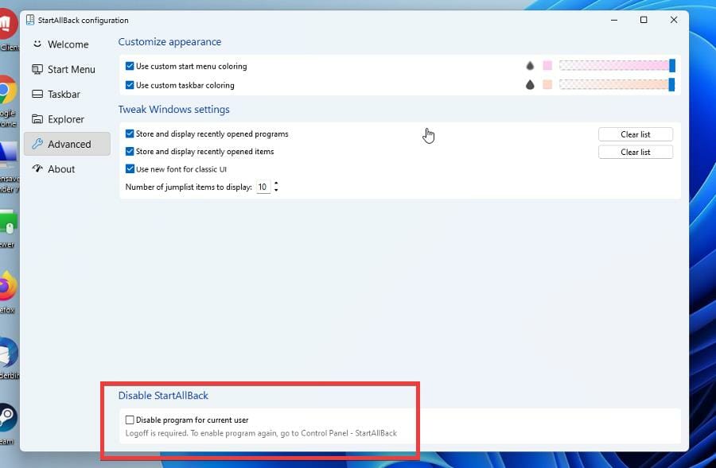
Task: Select the Taskbar section icon
Action: click(x=37, y=94)
